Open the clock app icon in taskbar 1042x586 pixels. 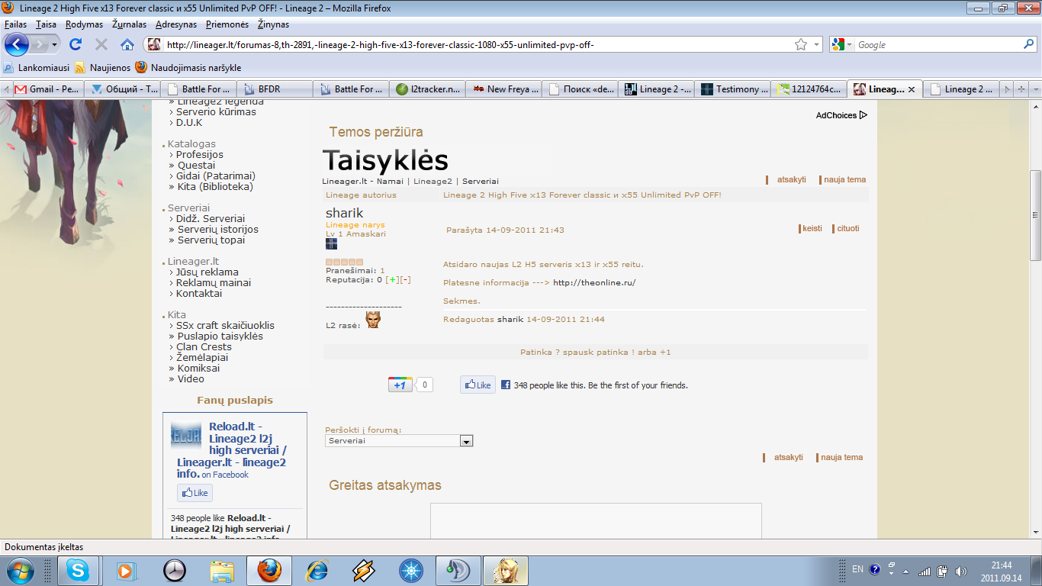pos(175,570)
